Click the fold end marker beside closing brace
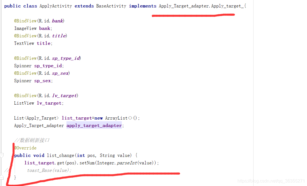The height and width of the screenshot is (186, 307). tap(2, 177)
